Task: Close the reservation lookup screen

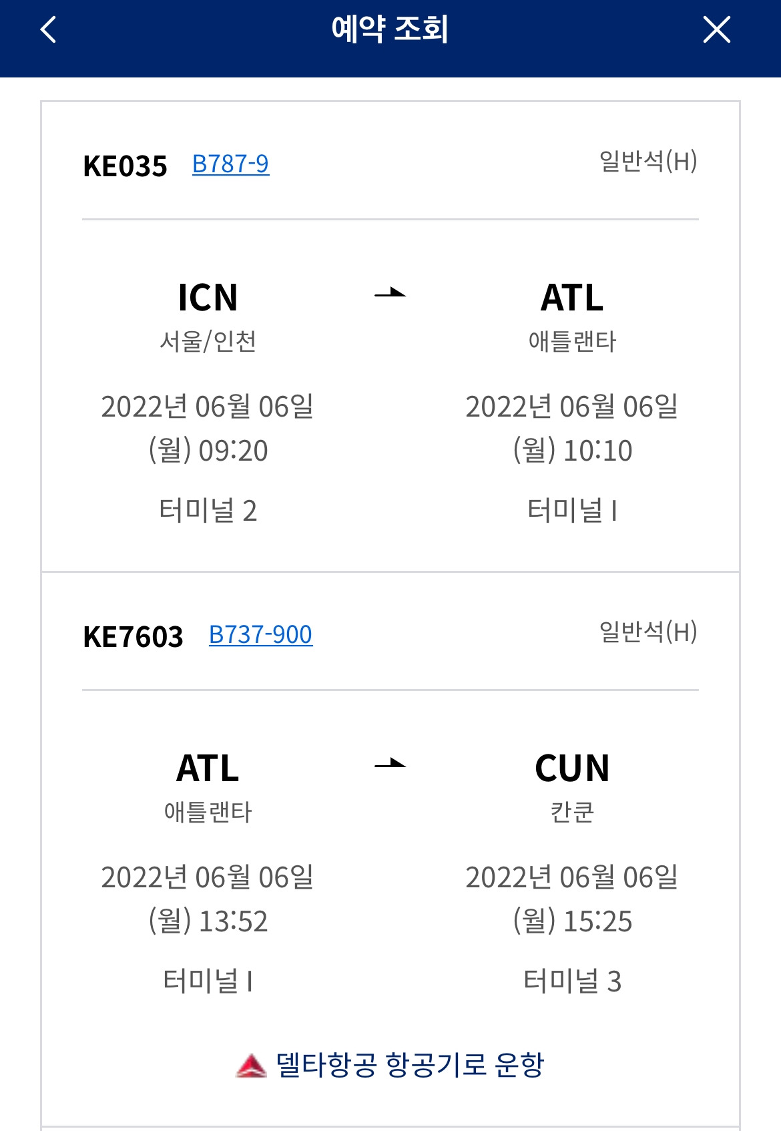Action: coord(716,30)
